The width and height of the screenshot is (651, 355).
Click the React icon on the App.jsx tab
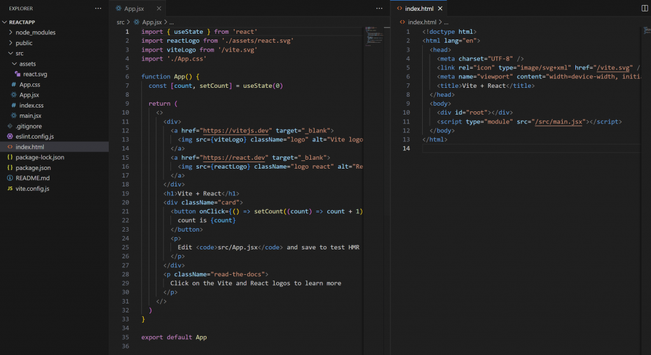(119, 8)
